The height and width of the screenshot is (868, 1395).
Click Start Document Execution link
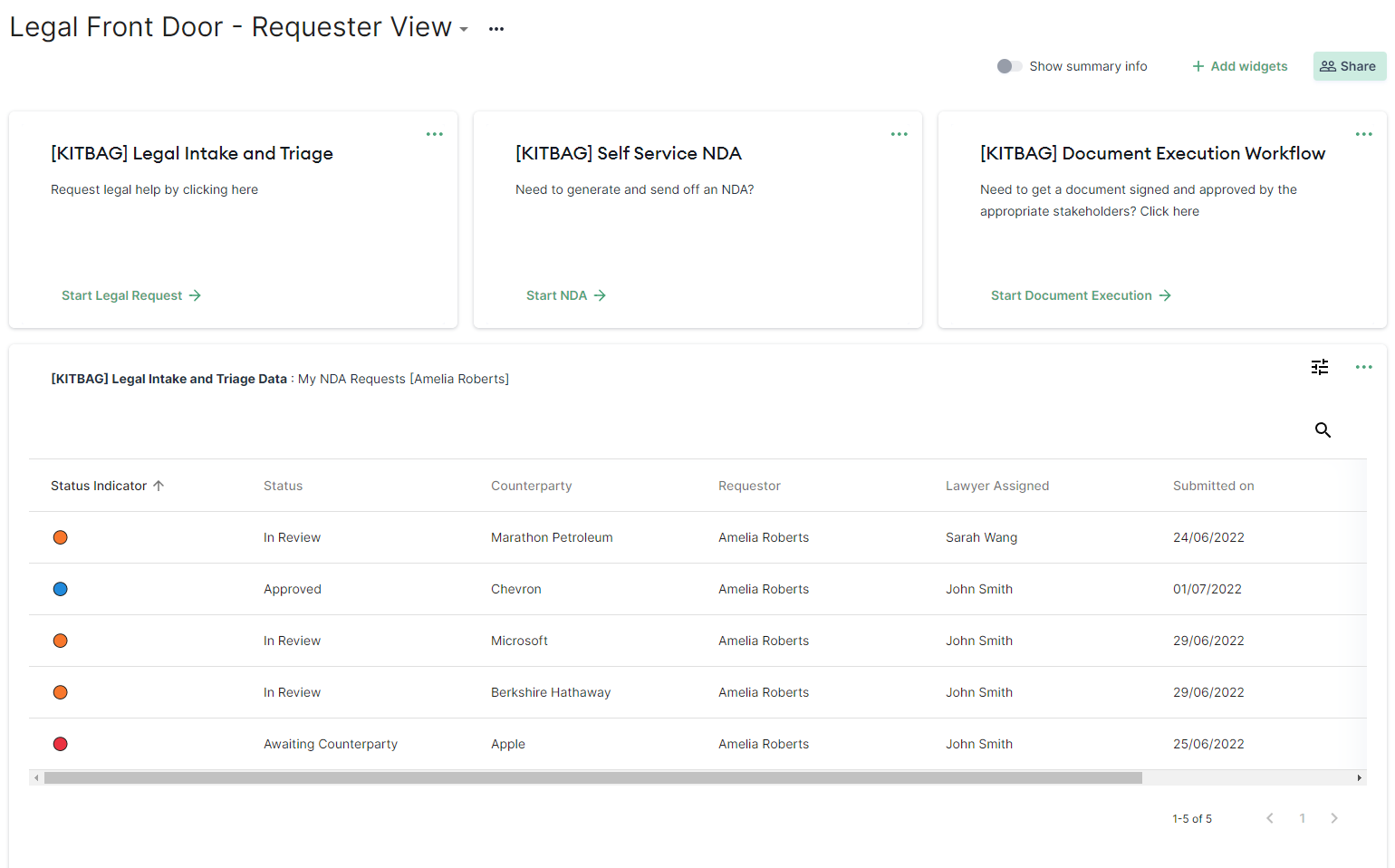(1081, 295)
